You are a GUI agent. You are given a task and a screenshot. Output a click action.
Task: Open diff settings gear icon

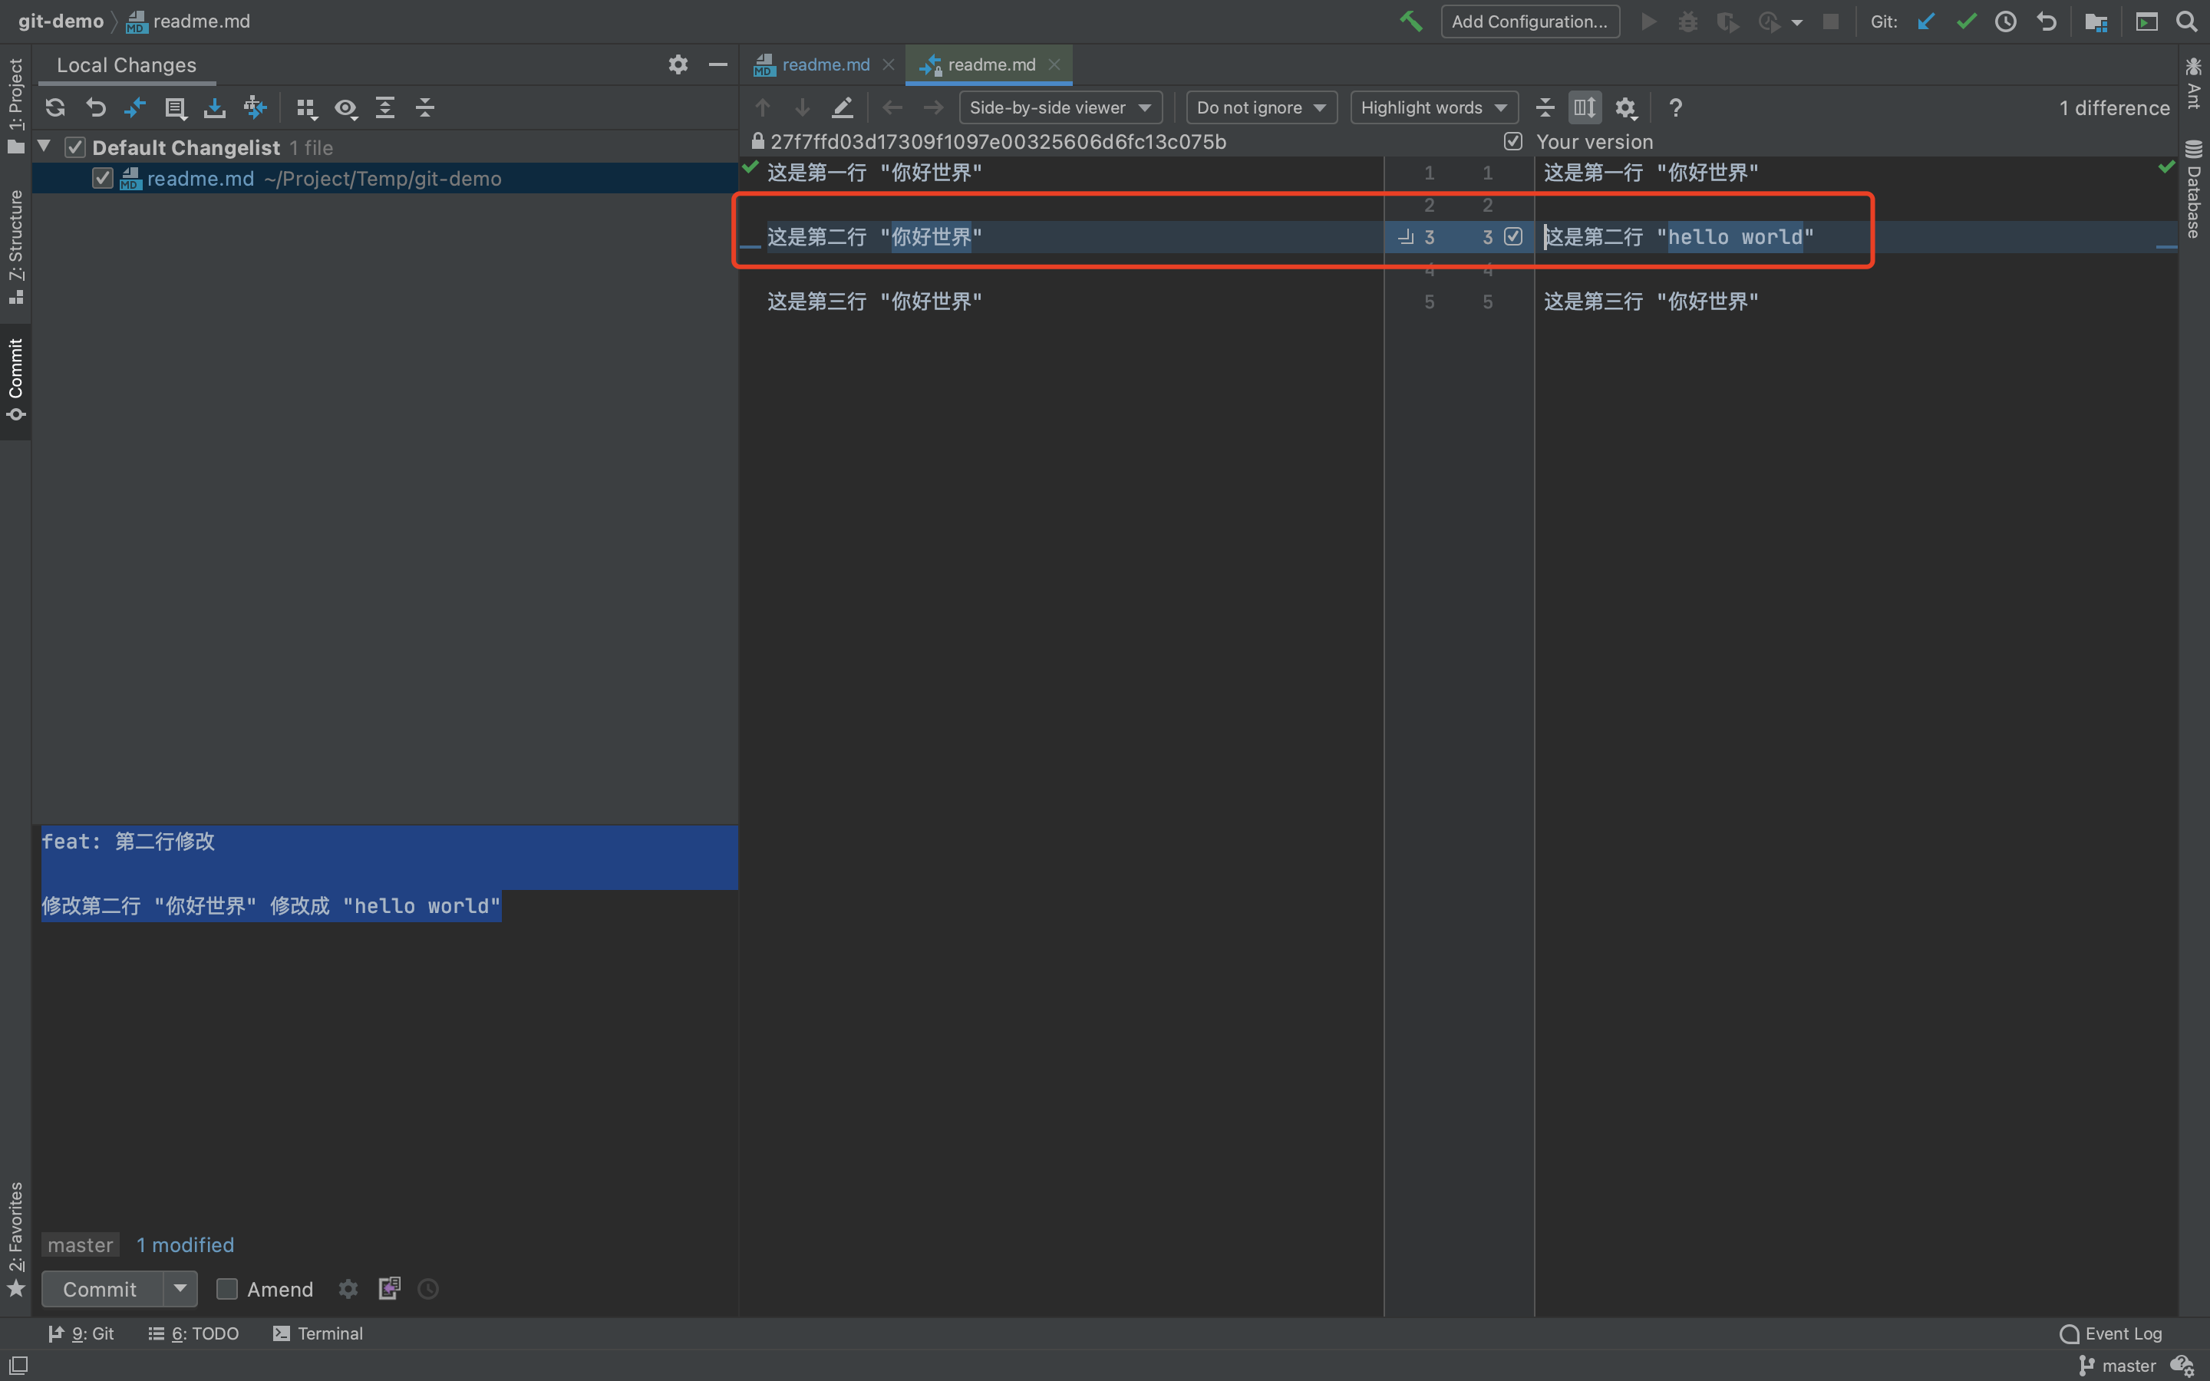(x=1625, y=107)
